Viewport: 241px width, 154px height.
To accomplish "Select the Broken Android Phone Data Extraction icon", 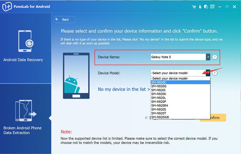I will point(26,111).
